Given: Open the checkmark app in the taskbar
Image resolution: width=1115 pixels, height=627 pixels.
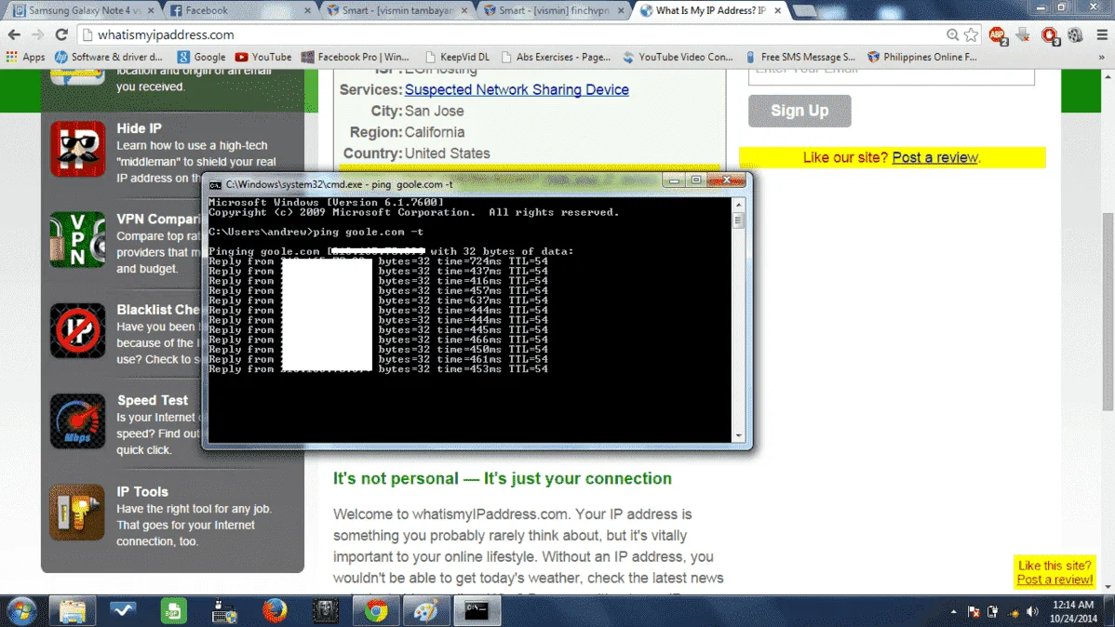Looking at the screenshot, I should 122,610.
